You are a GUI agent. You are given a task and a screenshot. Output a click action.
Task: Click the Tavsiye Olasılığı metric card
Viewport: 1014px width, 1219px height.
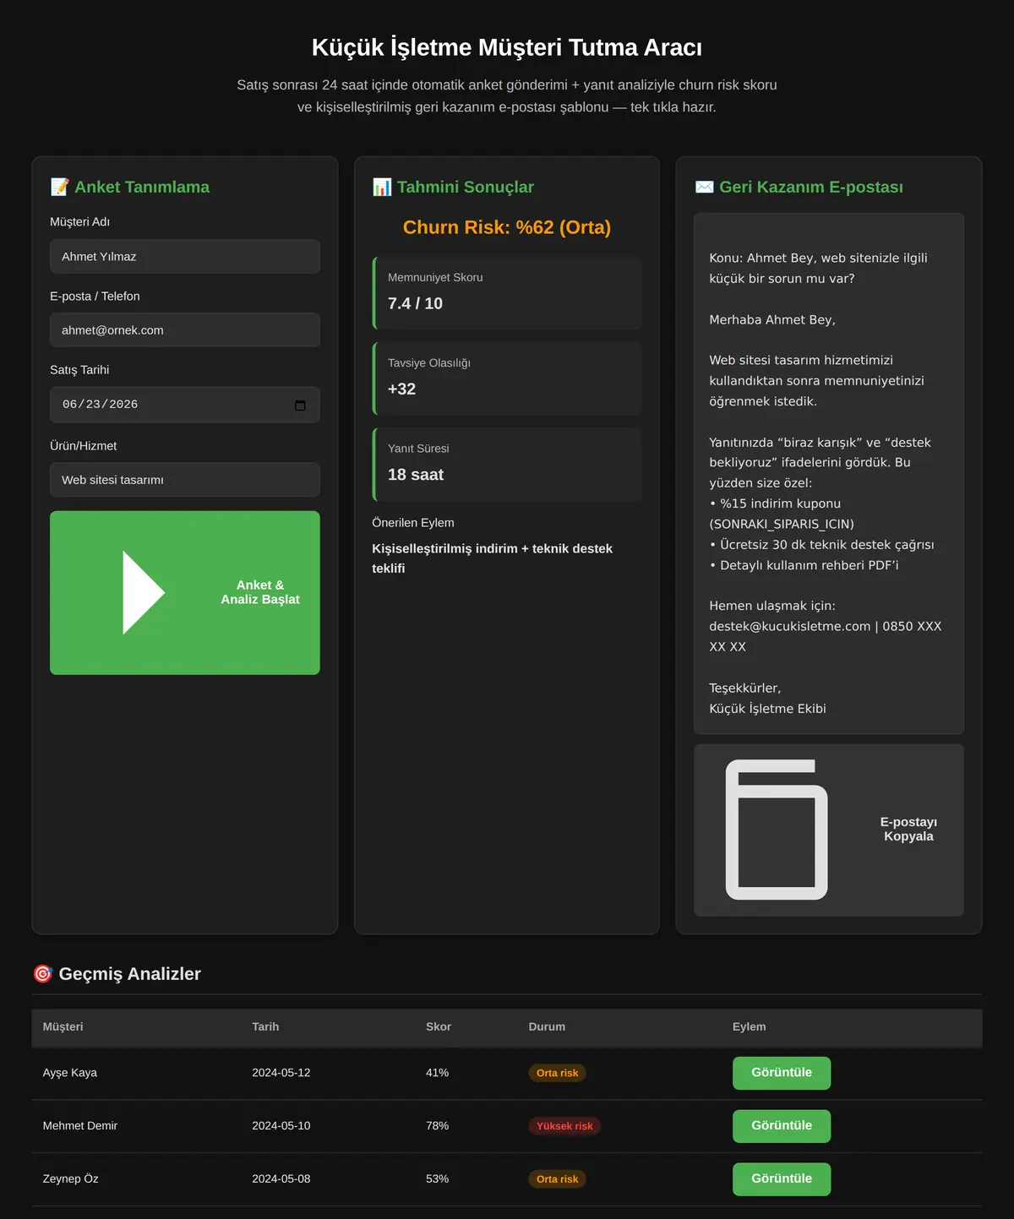coord(507,378)
